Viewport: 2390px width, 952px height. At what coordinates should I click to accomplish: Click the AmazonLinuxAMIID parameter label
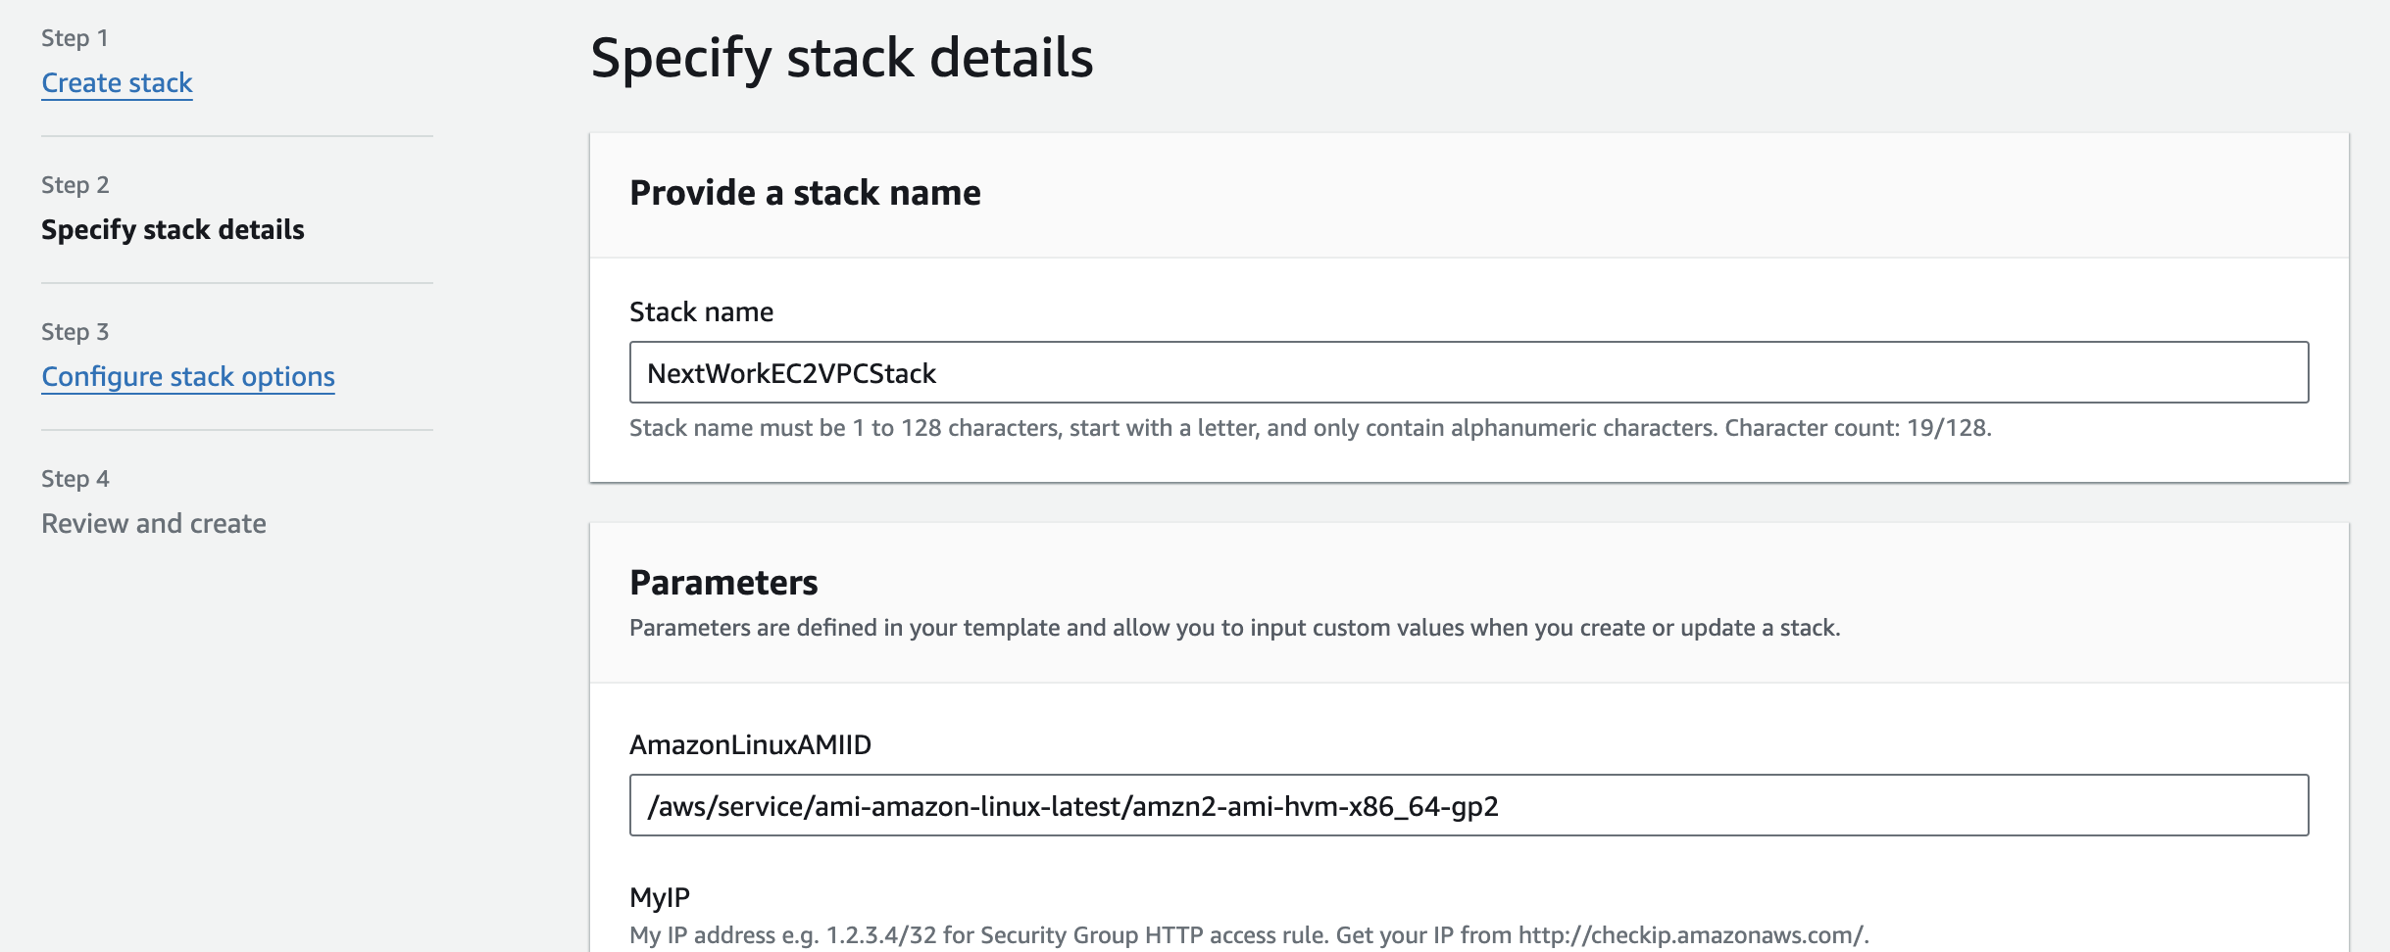point(750,745)
